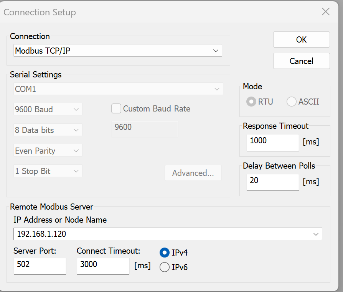Click the Advanced serial settings button
Screen dimensions: 343x292
[193, 173]
